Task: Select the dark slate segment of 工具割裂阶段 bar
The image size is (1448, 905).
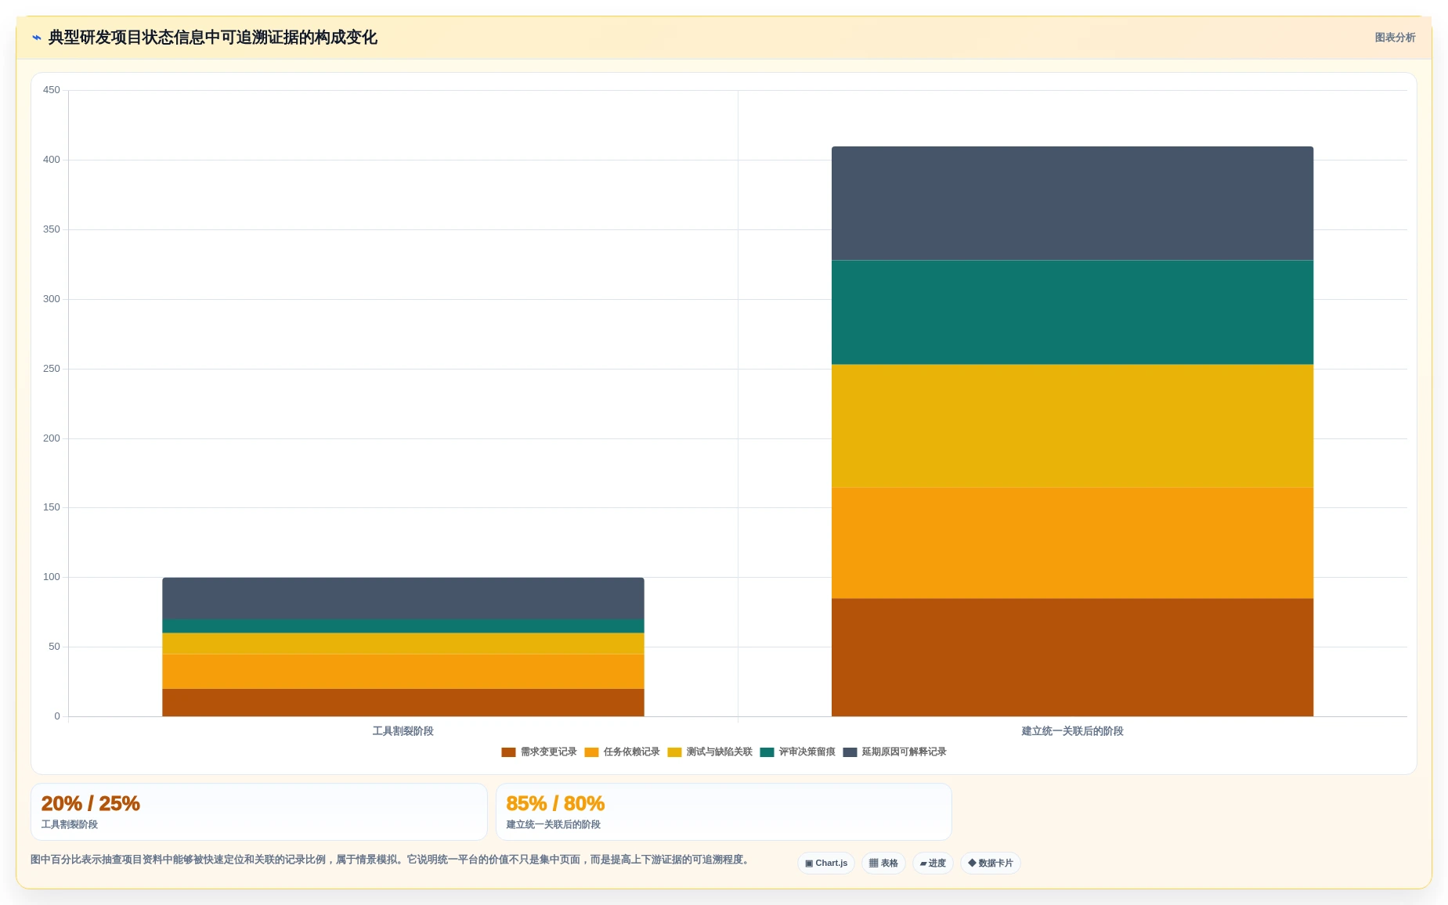Action: click(403, 598)
